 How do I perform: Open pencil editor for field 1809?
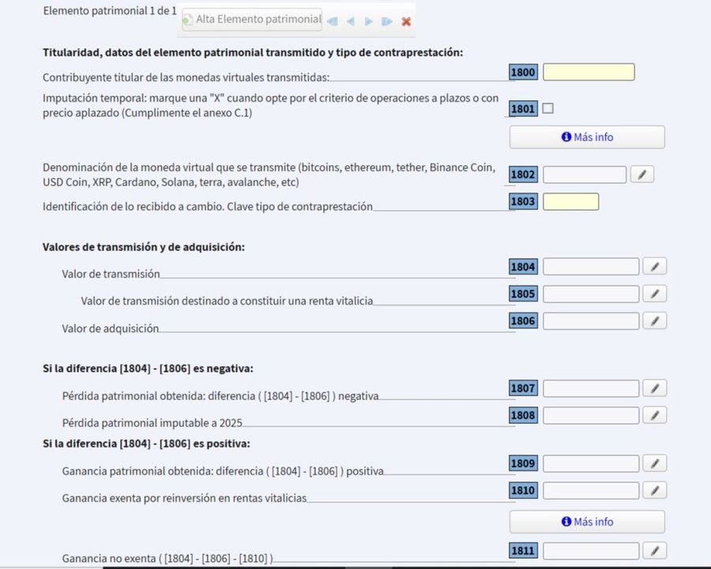[x=654, y=463]
